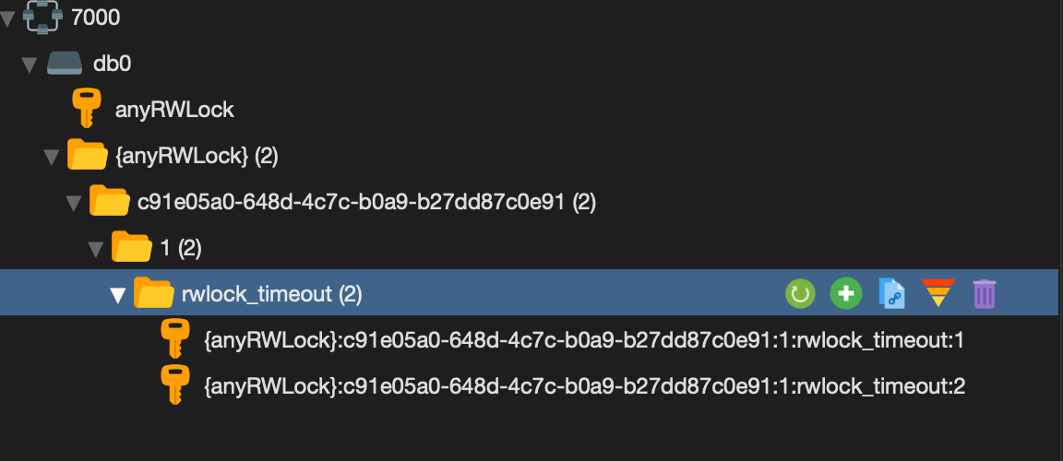Open the orange filter funnel icon
Image resolution: width=1063 pixels, height=461 pixels.
tap(939, 294)
